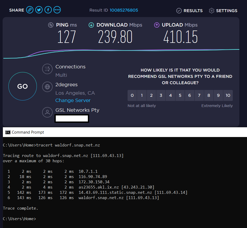This screenshot has height=228, width=247.
Task: Click the Change Server link
Action: point(73,100)
